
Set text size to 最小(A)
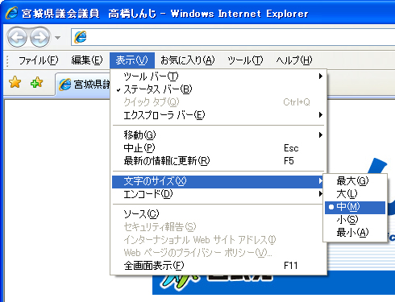click(x=355, y=233)
